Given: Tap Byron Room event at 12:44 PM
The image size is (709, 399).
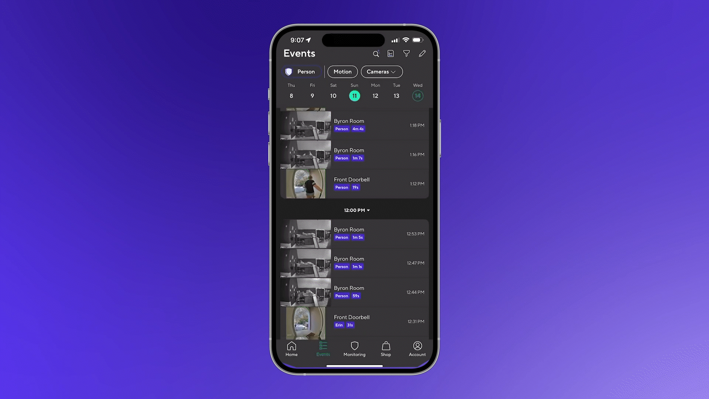Looking at the screenshot, I should pos(354,292).
